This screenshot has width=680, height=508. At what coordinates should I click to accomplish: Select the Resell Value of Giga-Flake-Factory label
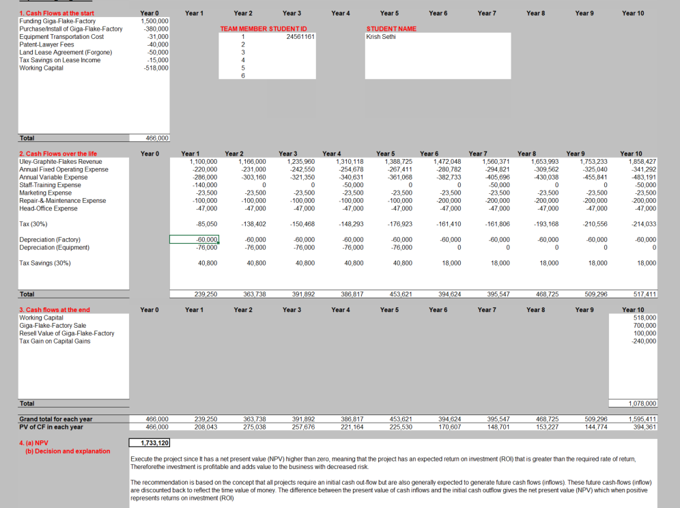[x=66, y=333]
